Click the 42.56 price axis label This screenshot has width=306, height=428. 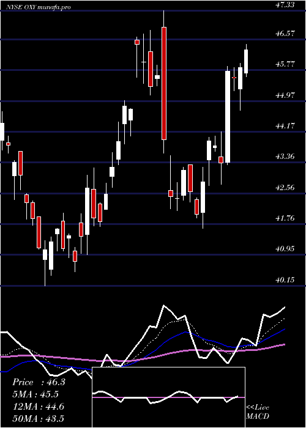point(285,187)
